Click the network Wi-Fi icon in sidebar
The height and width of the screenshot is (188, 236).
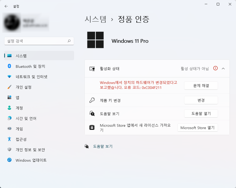(9, 77)
